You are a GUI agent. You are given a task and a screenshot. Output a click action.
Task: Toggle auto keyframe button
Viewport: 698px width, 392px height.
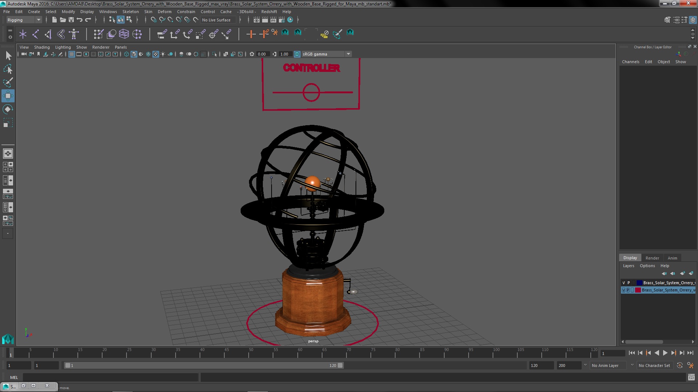[680, 366]
